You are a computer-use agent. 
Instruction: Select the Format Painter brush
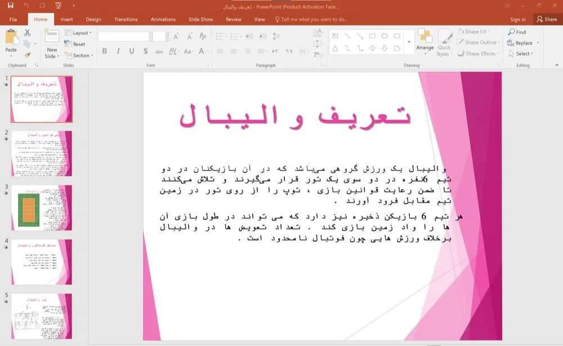pyautogui.click(x=27, y=55)
